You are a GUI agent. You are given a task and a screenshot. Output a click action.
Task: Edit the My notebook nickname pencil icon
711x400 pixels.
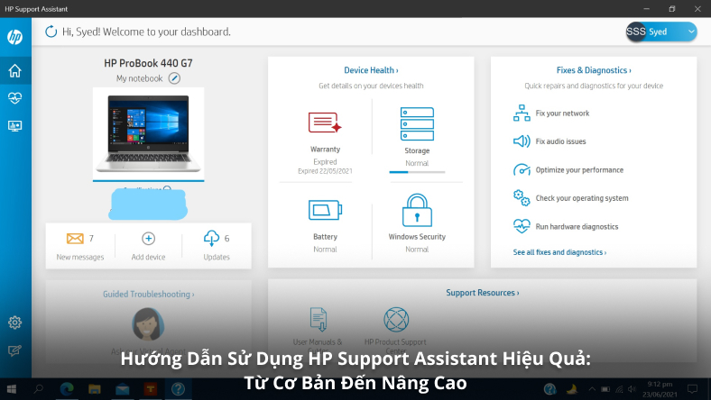tap(174, 78)
